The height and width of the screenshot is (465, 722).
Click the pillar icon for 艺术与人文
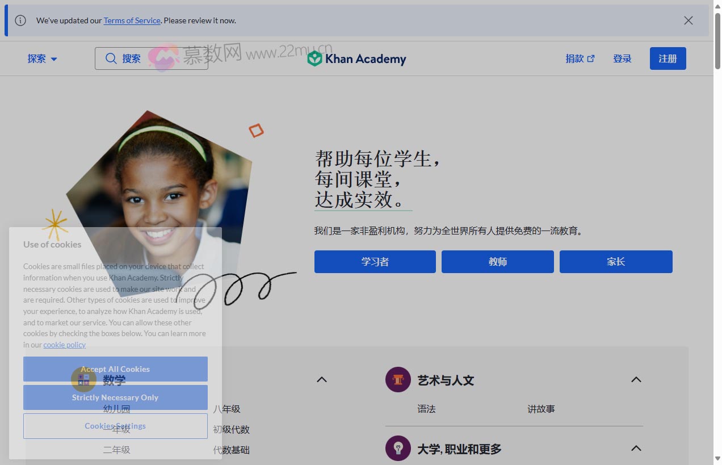pyautogui.click(x=398, y=380)
